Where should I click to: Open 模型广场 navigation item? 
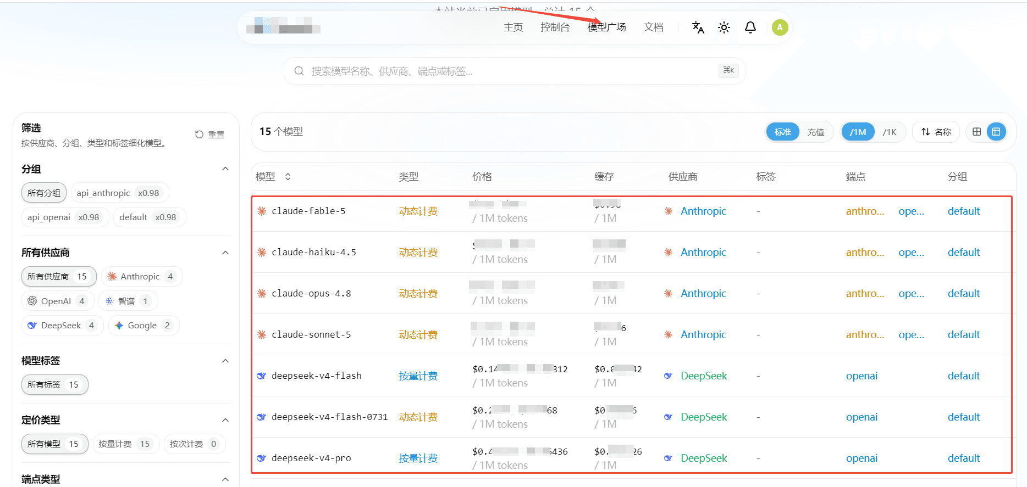[606, 27]
